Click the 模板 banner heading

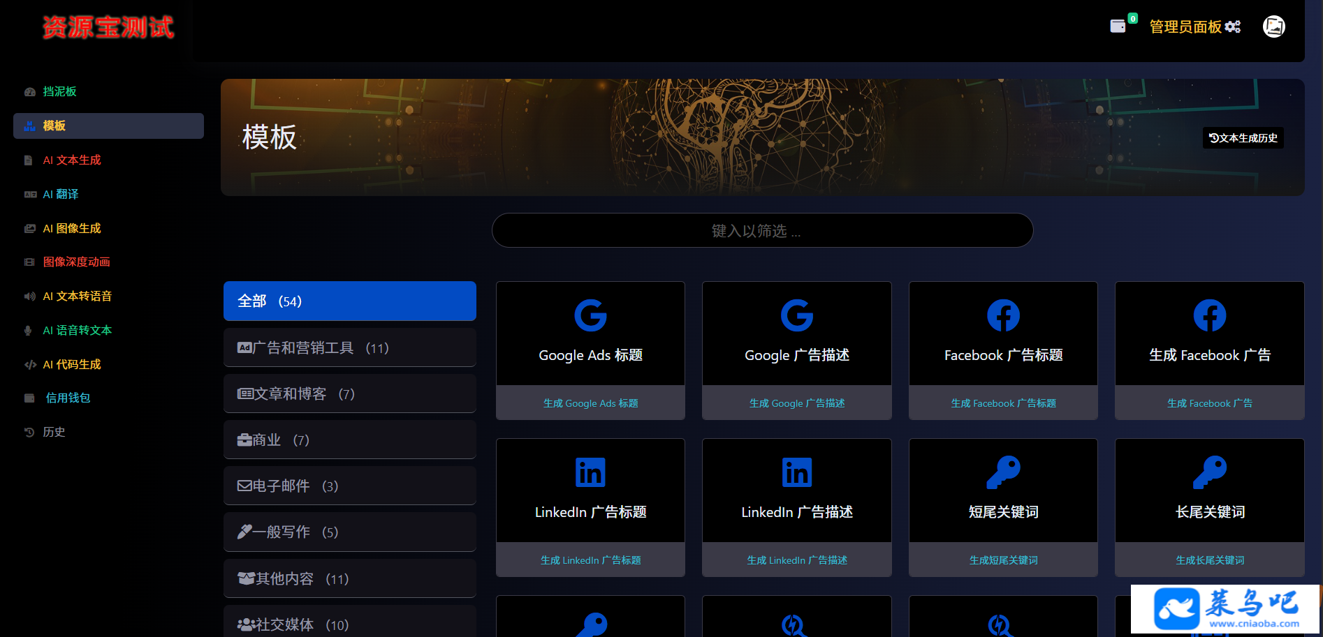pyautogui.click(x=270, y=137)
